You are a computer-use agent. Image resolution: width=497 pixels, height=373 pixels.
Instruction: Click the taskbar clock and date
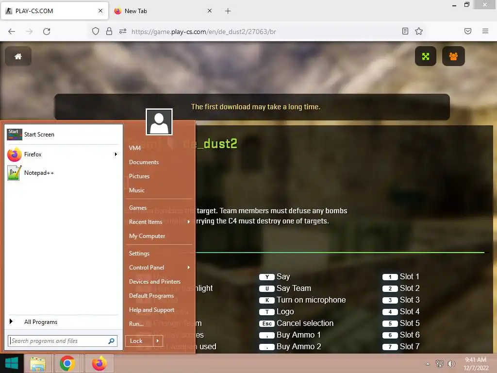tap(476, 364)
